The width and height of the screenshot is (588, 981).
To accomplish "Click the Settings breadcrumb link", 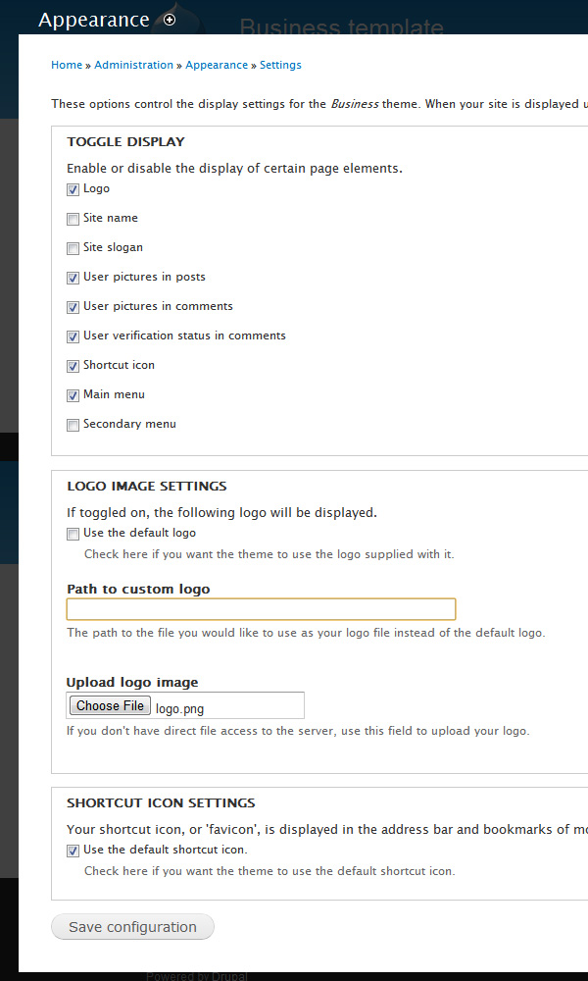I will pos(280,65).
